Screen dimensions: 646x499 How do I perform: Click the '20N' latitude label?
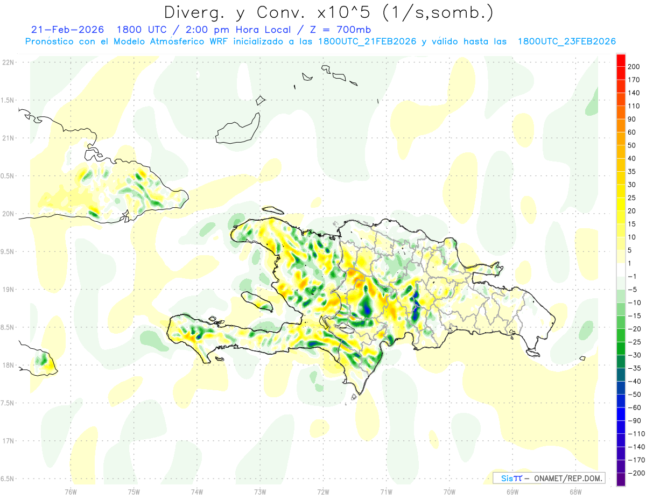8,214
